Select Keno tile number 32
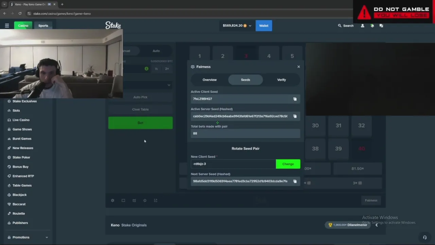The image size is (435, 245). 361,126
